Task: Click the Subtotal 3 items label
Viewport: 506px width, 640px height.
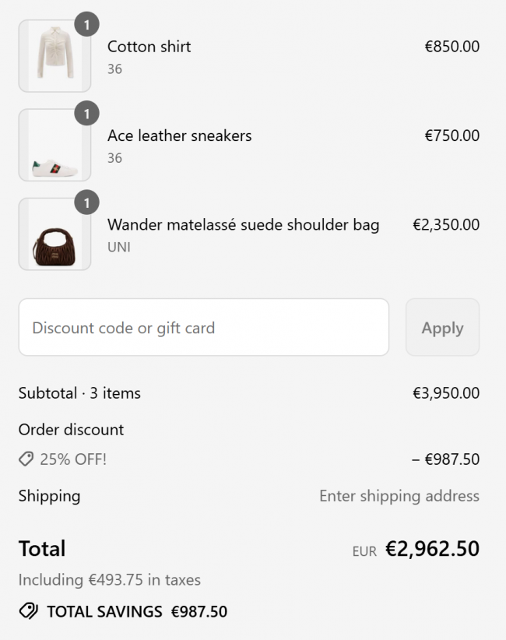Action: 79,393
